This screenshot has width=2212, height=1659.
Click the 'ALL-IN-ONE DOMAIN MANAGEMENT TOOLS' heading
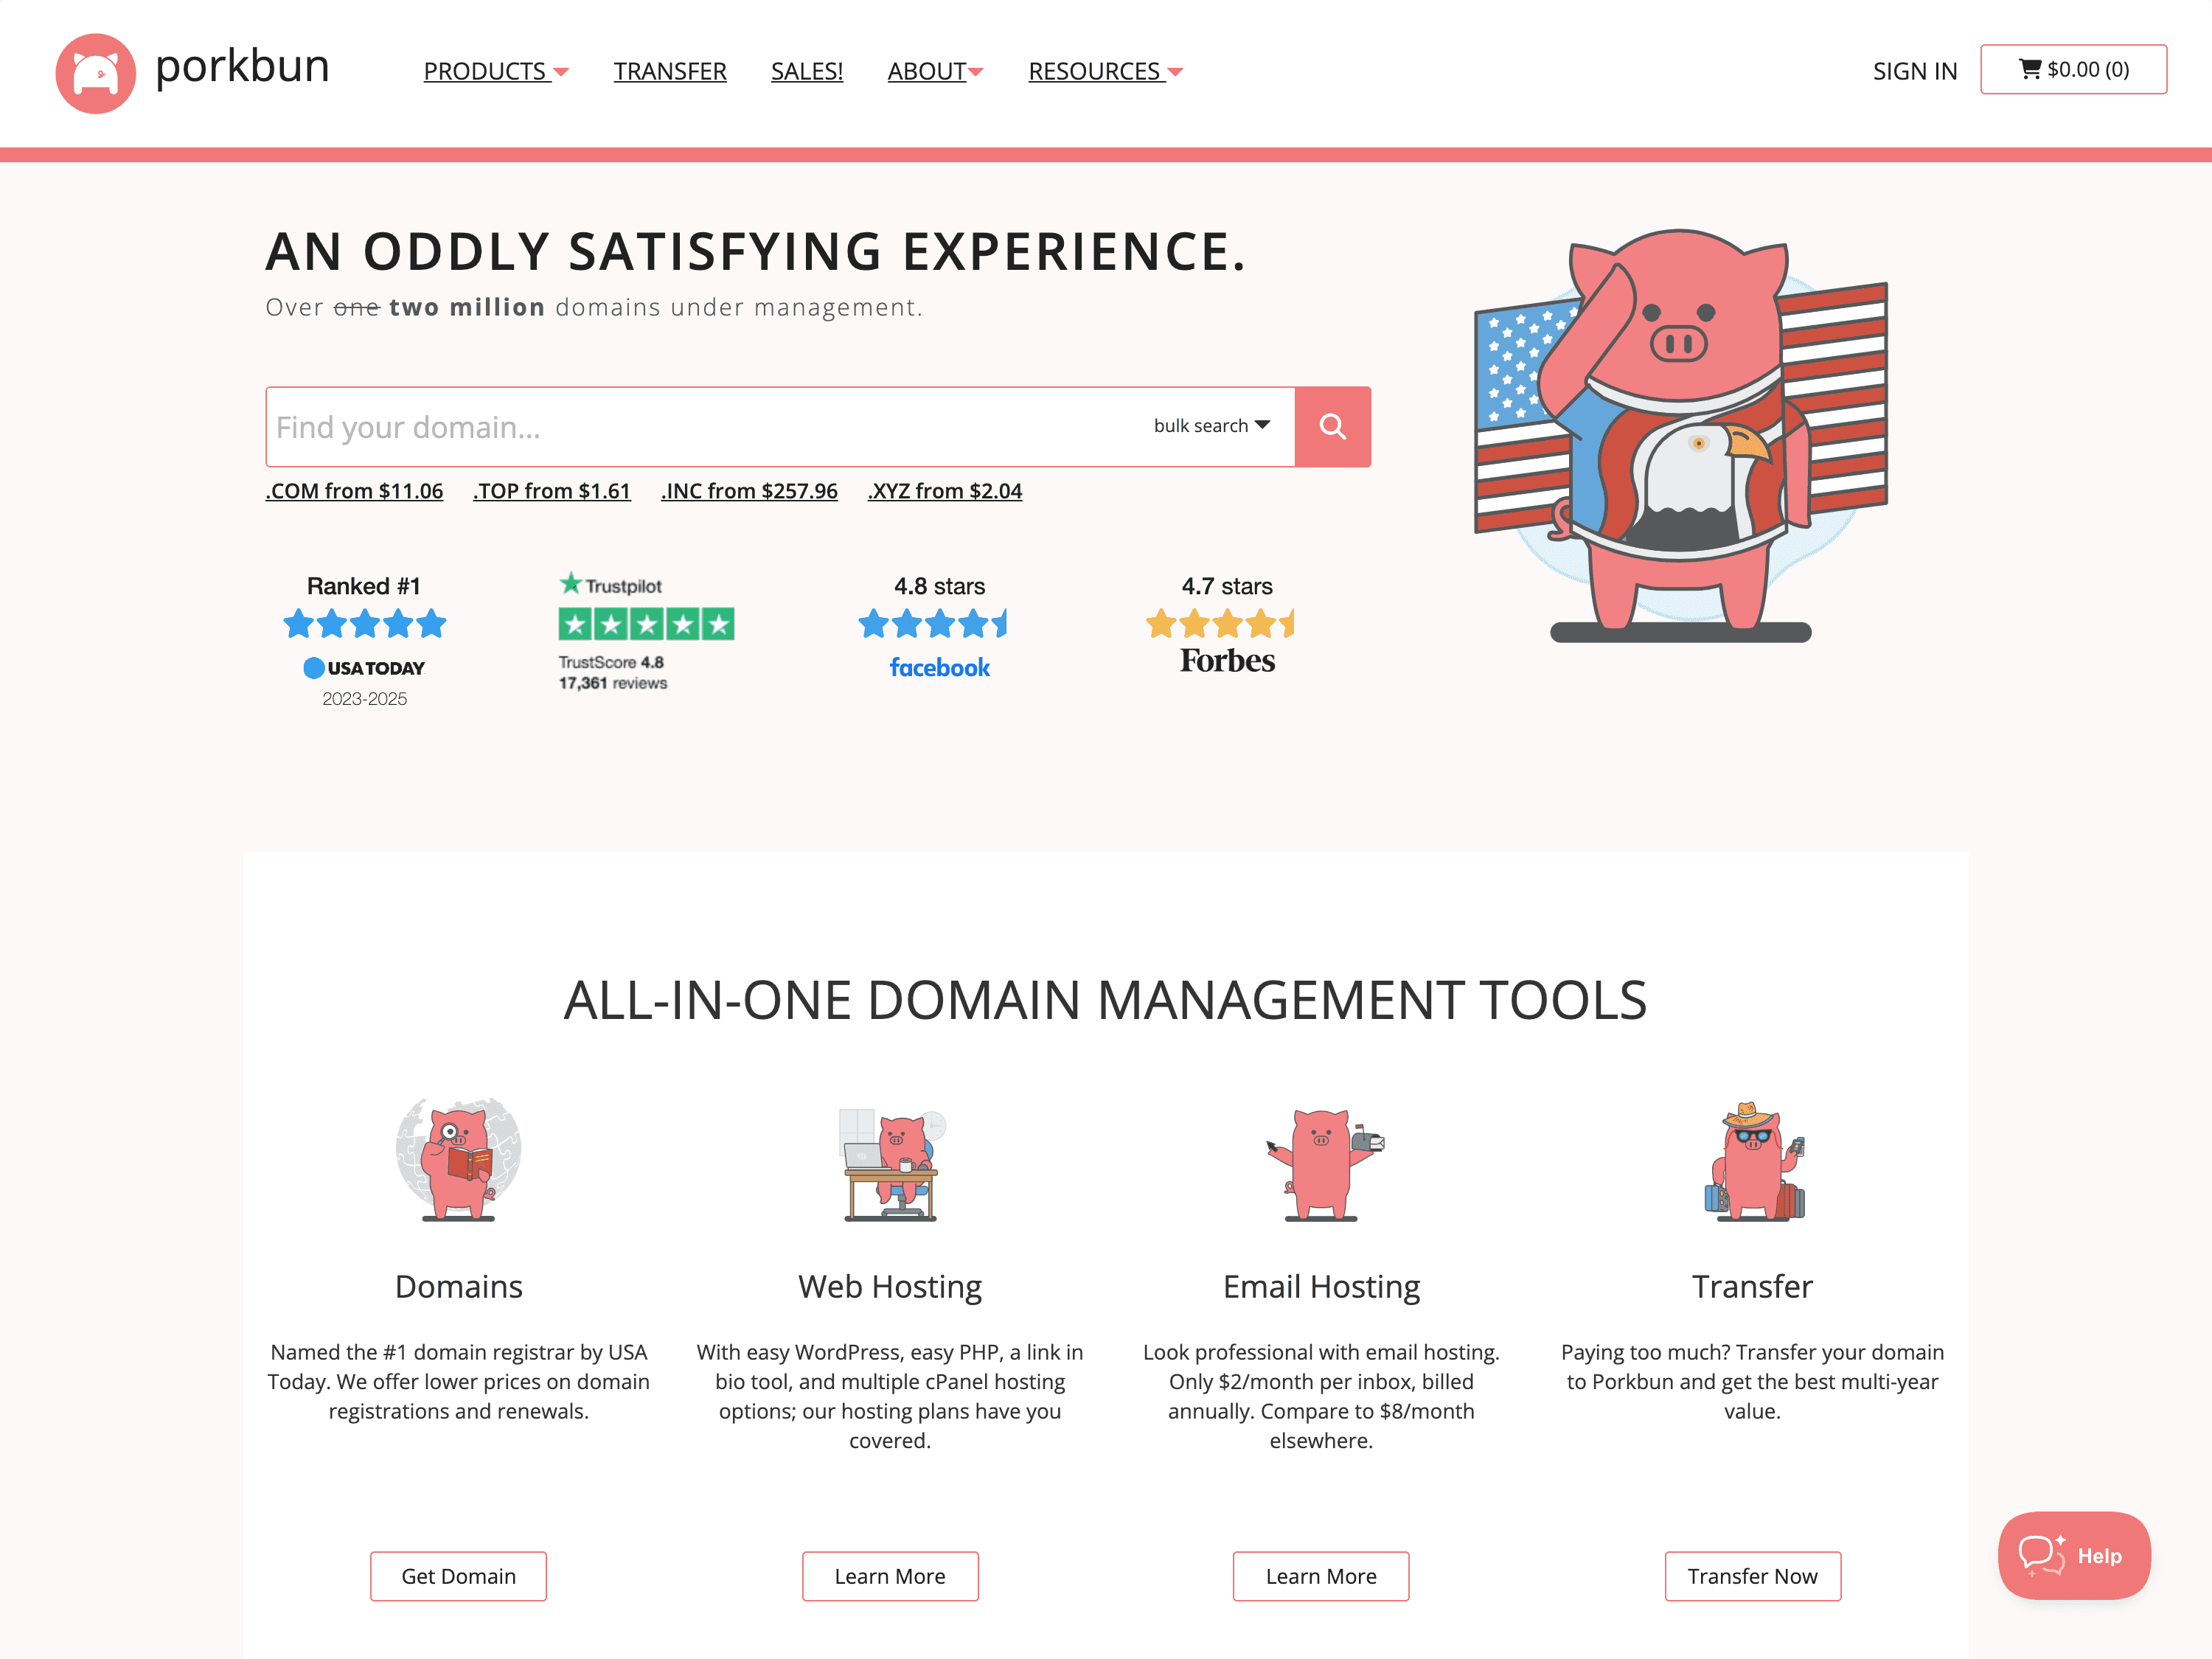(1106, 1000)
